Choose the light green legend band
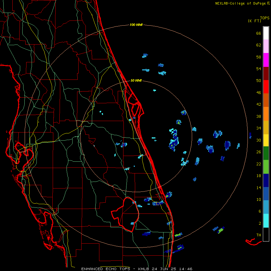The height and width of the screenshot is (271, 271). coord(266,167)
